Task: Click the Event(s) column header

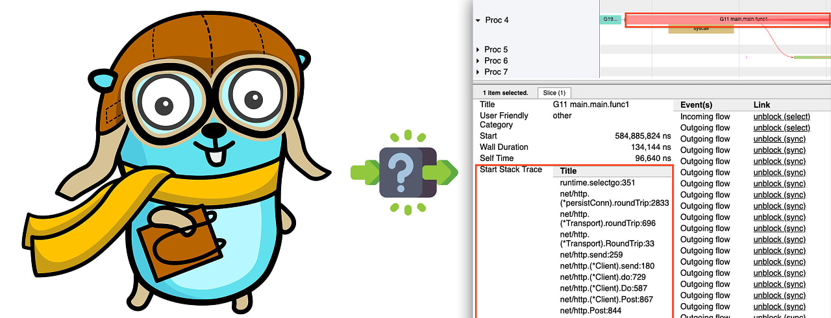Action: pyautogui.click(x=696, y=105)
